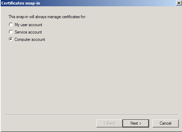
Task: Dismiss the wizard with Cancel
Action: (x=166, y=123)
